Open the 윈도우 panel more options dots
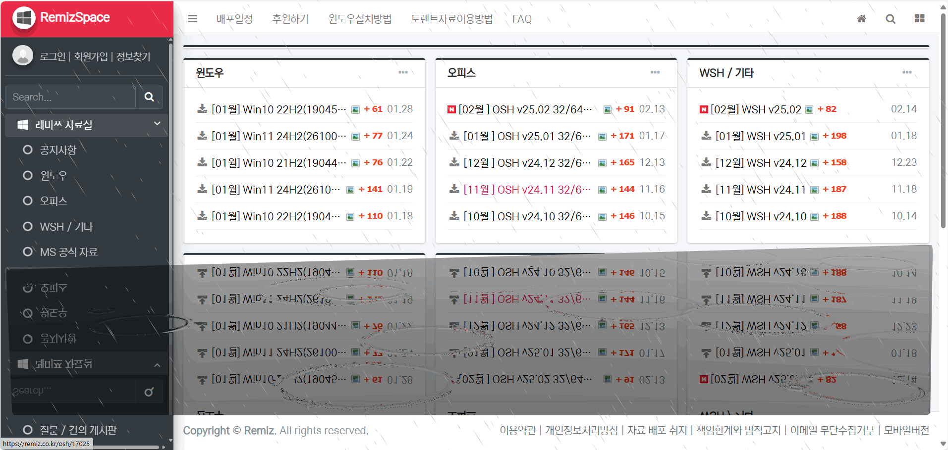 click(x=403, y=72)
